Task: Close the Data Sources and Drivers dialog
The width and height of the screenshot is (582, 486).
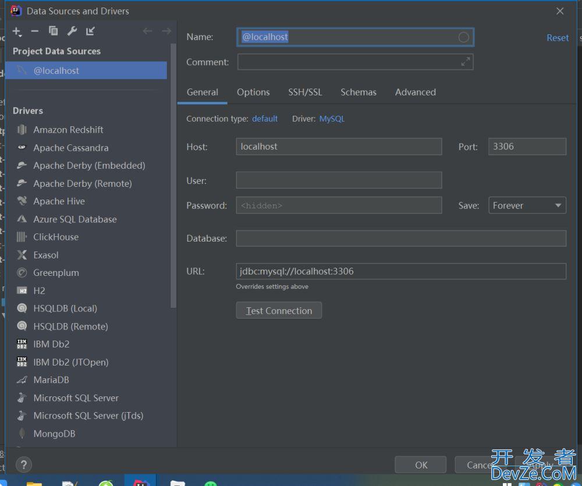Action: 560,11
